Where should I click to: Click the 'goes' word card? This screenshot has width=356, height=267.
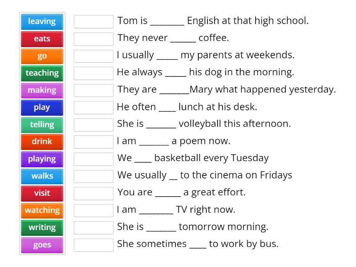click(x=42, y=244)
